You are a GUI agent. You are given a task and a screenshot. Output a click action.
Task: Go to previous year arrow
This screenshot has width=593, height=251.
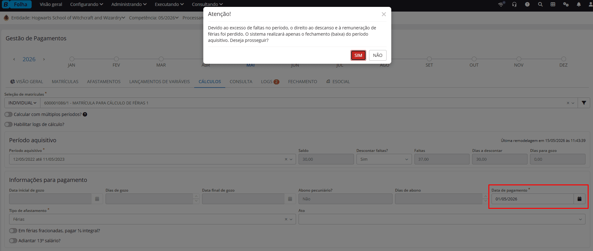point(14,59)
